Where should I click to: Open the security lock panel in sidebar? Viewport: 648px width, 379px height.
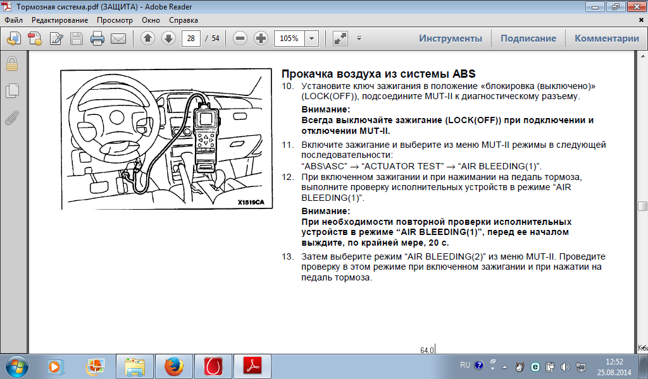11,64
